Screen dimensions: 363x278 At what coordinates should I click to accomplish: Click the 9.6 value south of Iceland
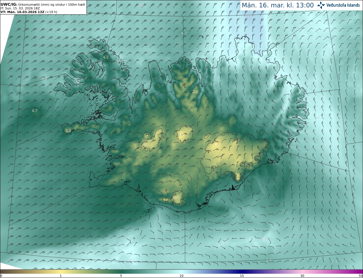coord(264,239)
